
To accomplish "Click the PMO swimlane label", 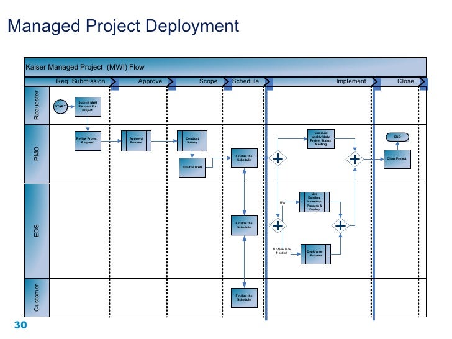I will (x=37, y=153).
